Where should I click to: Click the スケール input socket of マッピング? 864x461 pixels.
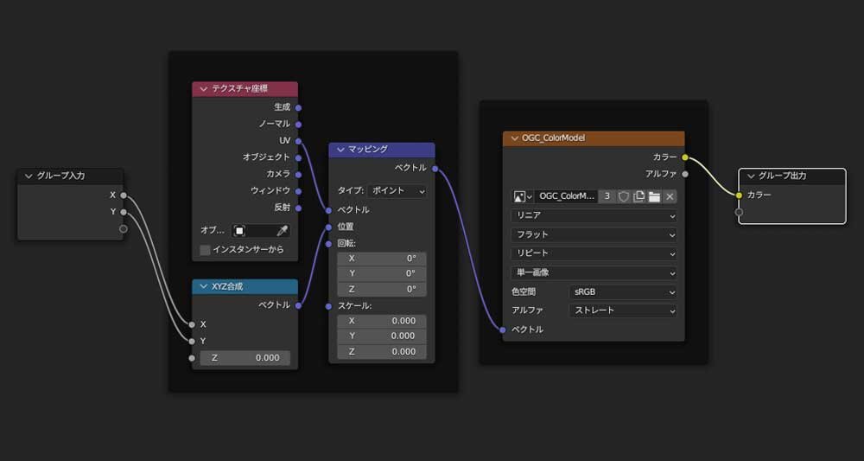click(328, 306)
